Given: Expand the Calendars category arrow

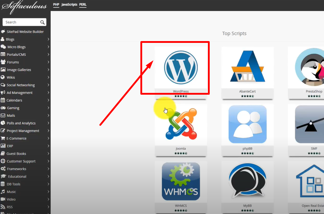Looking at the screenshot, I should (x=48, y=100).
